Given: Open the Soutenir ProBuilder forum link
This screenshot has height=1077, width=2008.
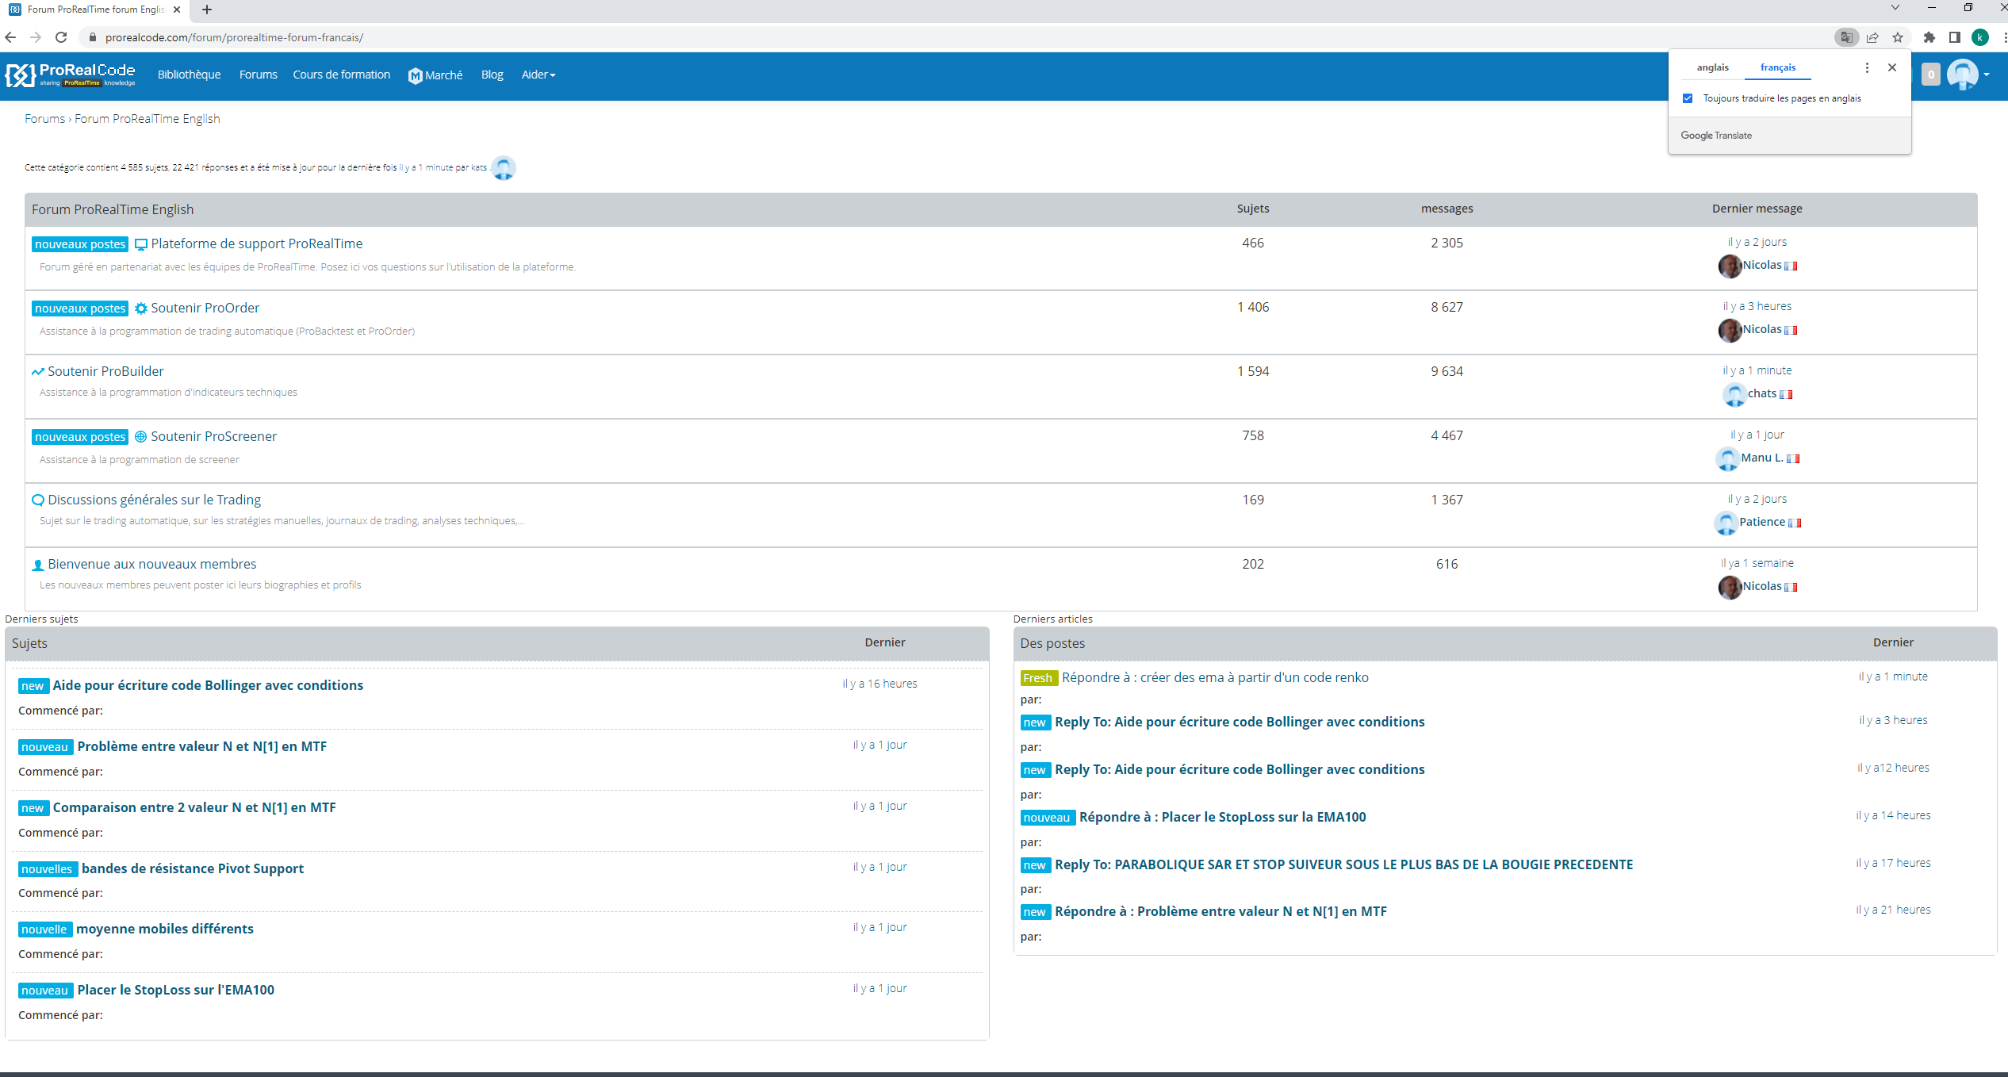Looking at the screenshot, I should (x=105, y=371).
